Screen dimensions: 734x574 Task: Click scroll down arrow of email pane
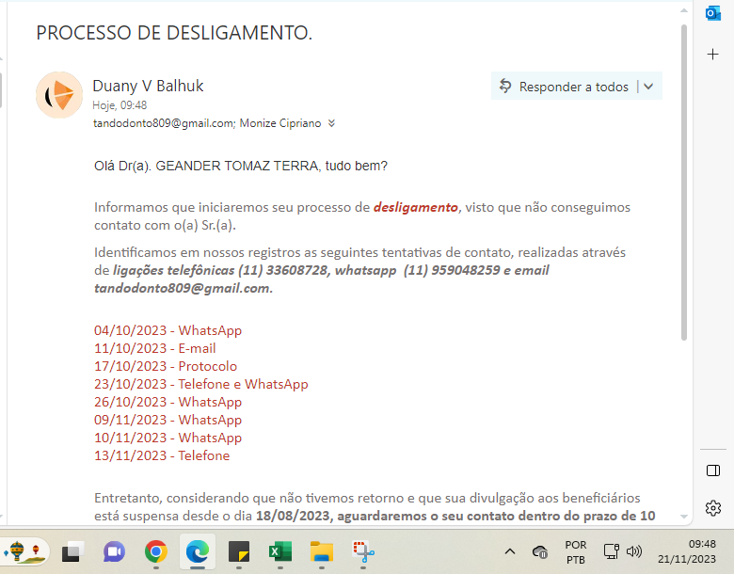[x=684, y=517]
